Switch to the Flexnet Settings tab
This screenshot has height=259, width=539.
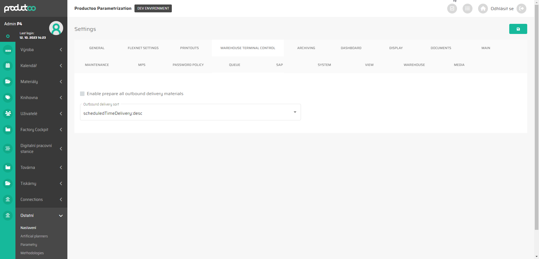tap(143, 48)
